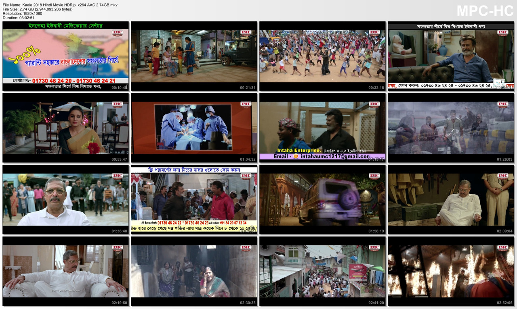Click the Intaha Enterprise. yellow caption
The image size is (517, 309).
tap(299, 150)
